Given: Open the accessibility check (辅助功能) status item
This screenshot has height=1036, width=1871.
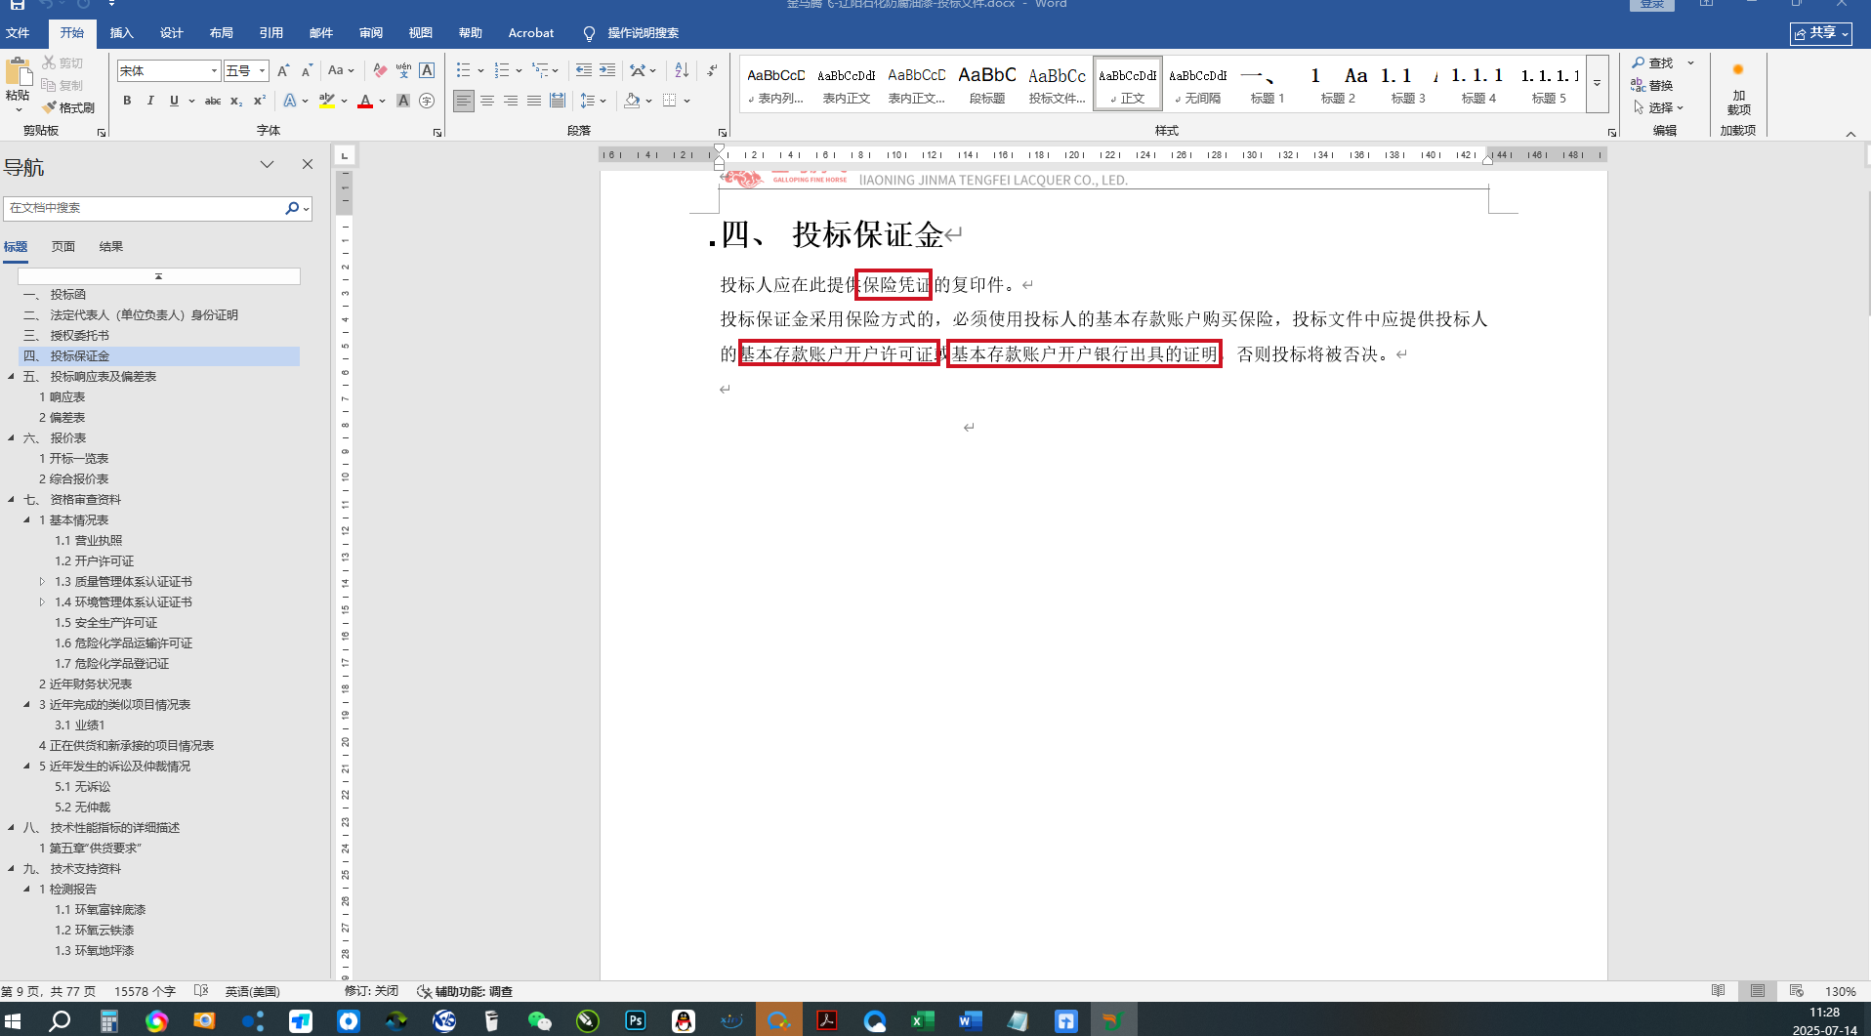Looking at the screenshot, I should click(x=465, y=991).
